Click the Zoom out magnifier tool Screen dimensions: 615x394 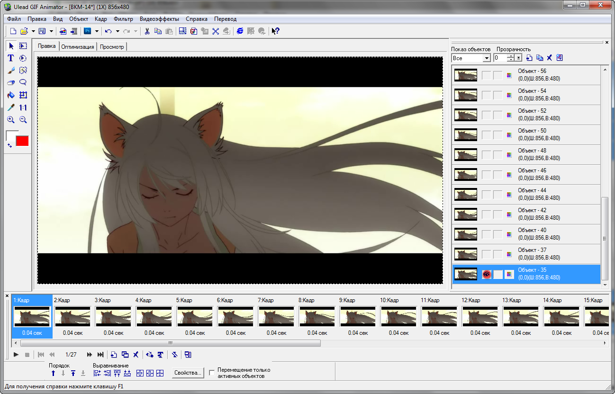[23, 120]
